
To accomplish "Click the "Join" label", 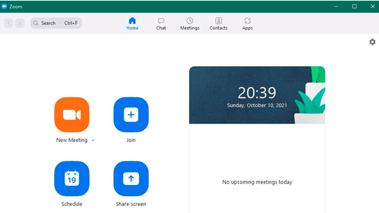I will (x=131, y=140).
